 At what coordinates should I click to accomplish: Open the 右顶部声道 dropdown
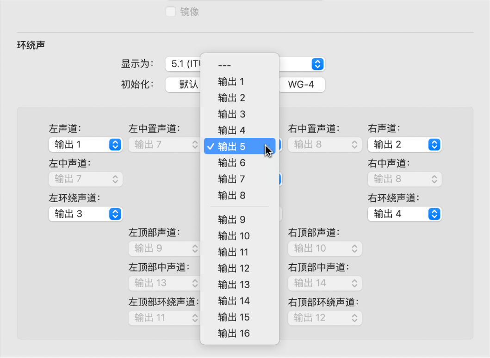[x=324, y=248]
